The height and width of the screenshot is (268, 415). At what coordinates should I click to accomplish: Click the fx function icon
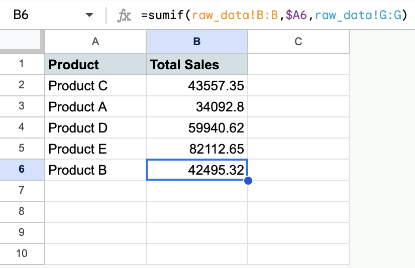(x=124, y=16)
